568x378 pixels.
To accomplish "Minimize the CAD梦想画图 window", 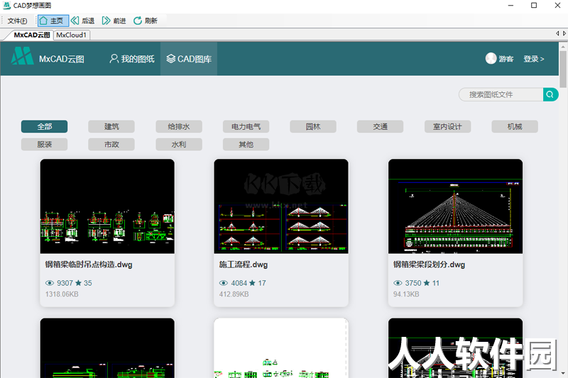I will coord(510,6).
